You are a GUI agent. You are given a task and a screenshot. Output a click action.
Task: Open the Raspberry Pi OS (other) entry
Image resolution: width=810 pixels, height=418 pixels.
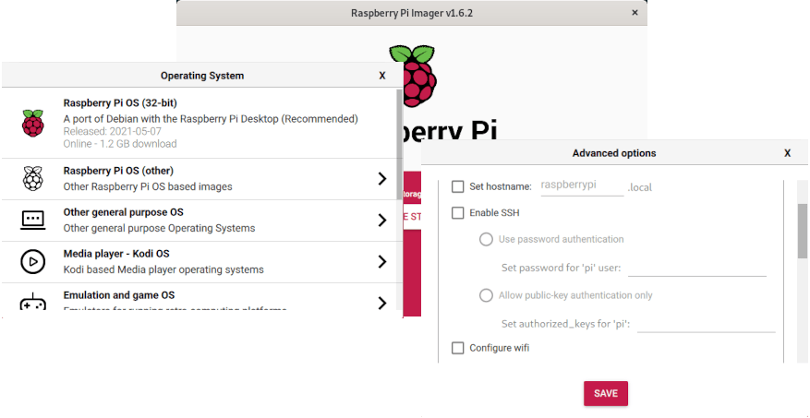(x=201, y=179)
